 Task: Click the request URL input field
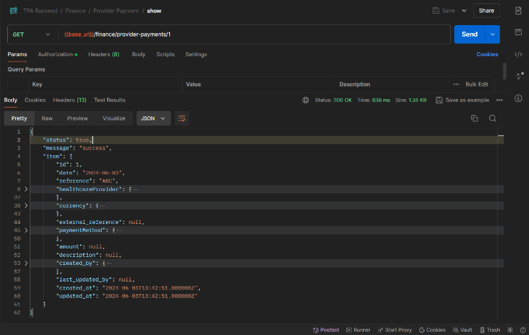[264, 34]
